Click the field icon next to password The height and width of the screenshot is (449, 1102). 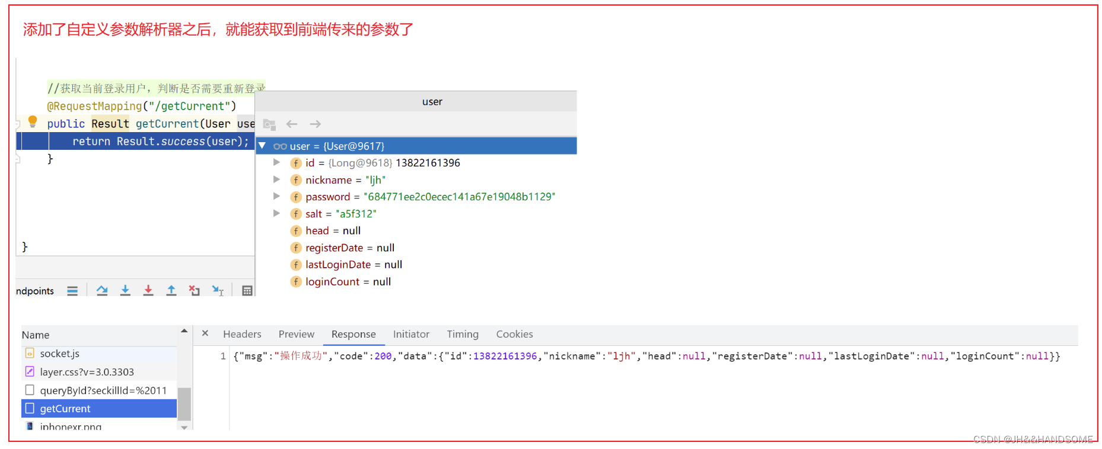tap(296, 197)
